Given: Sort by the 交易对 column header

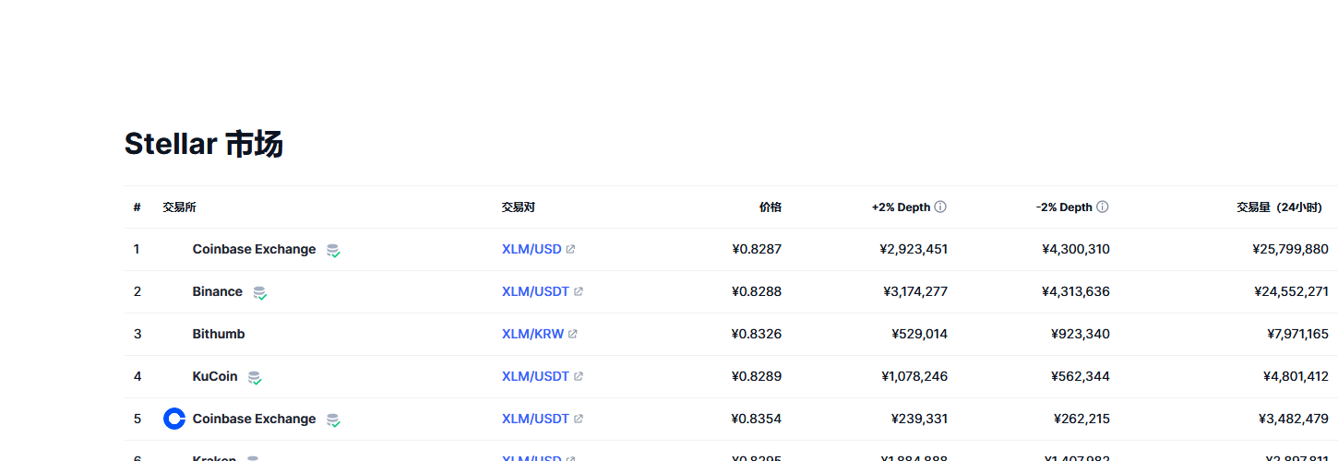Looking at the screenshot, I should [519, 207].
